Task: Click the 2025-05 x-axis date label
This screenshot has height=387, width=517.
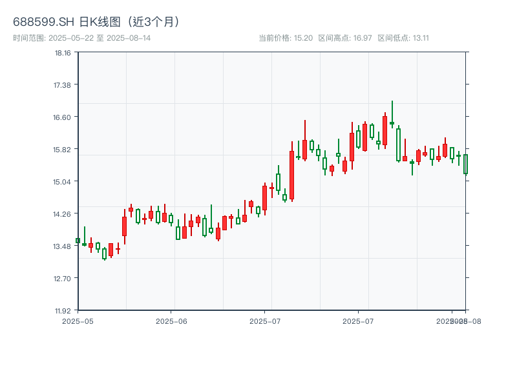Action: [x=78, y=321]
